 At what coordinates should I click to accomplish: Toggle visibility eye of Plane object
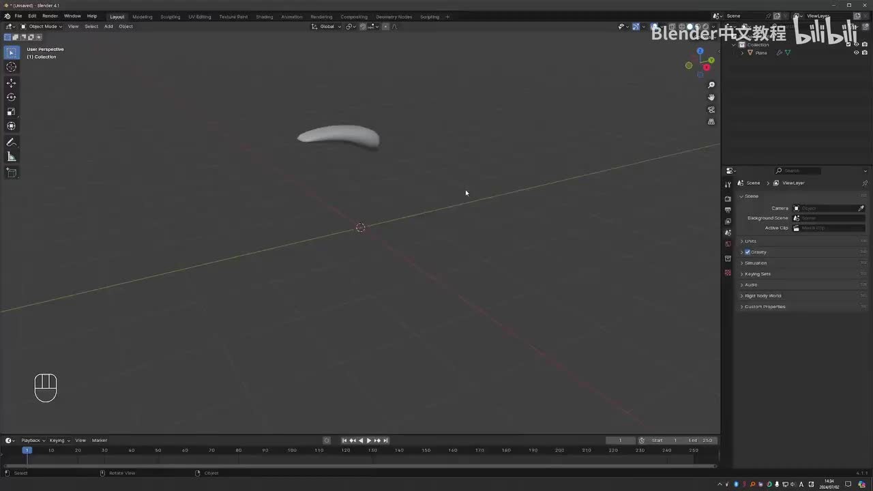click(857, 53)
